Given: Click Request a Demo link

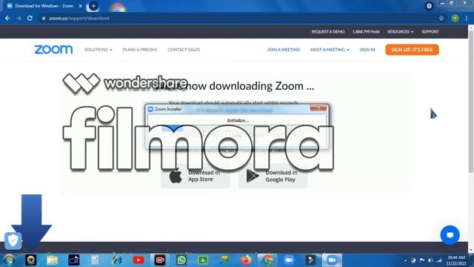Looking at the screenshot, I should 328,32.
